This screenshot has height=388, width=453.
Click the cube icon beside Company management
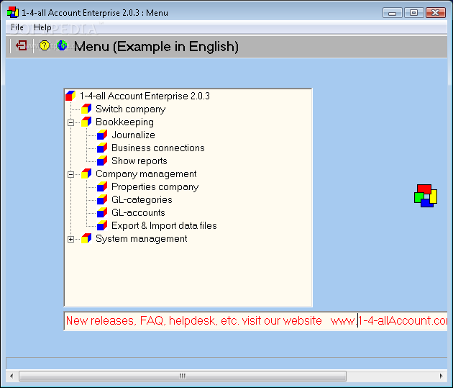(86, 173)
